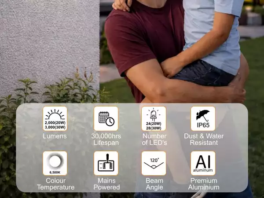264x198 pixels.
Task: Click the "Mains Powered" text
Action: pyautogui.click(x=106, y=184)
